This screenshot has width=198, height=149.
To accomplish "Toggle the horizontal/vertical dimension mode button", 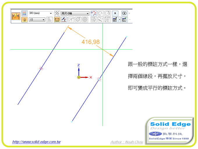I will [57, 20].
